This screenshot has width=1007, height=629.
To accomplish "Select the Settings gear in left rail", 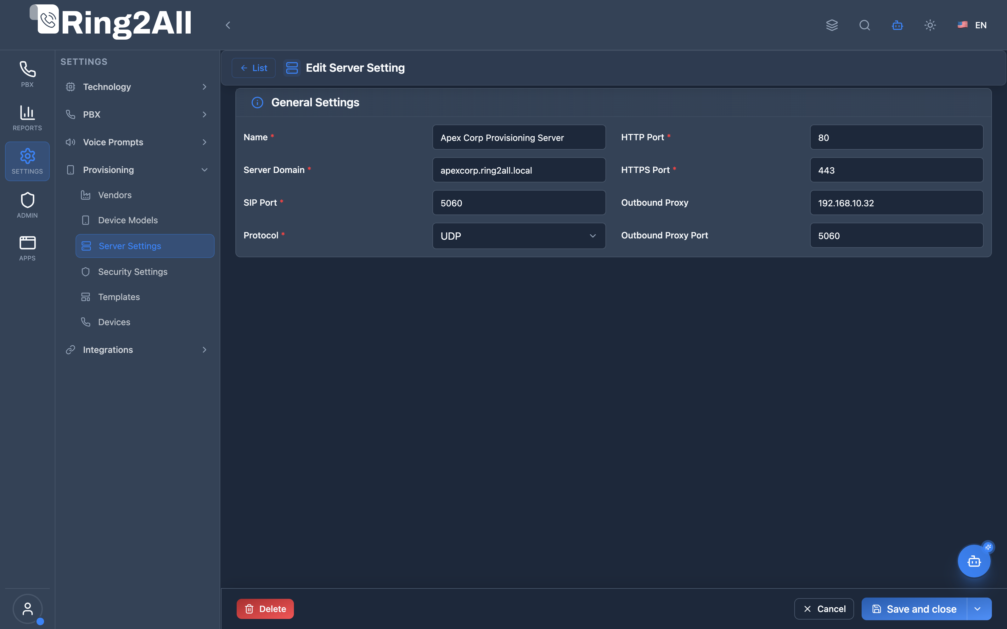I will pyautogui.click(x=27, y=161).
